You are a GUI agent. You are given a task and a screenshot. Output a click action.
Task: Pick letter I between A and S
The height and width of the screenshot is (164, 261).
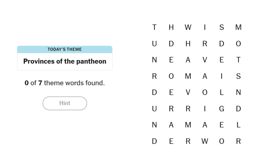click(x=222, y=76)
